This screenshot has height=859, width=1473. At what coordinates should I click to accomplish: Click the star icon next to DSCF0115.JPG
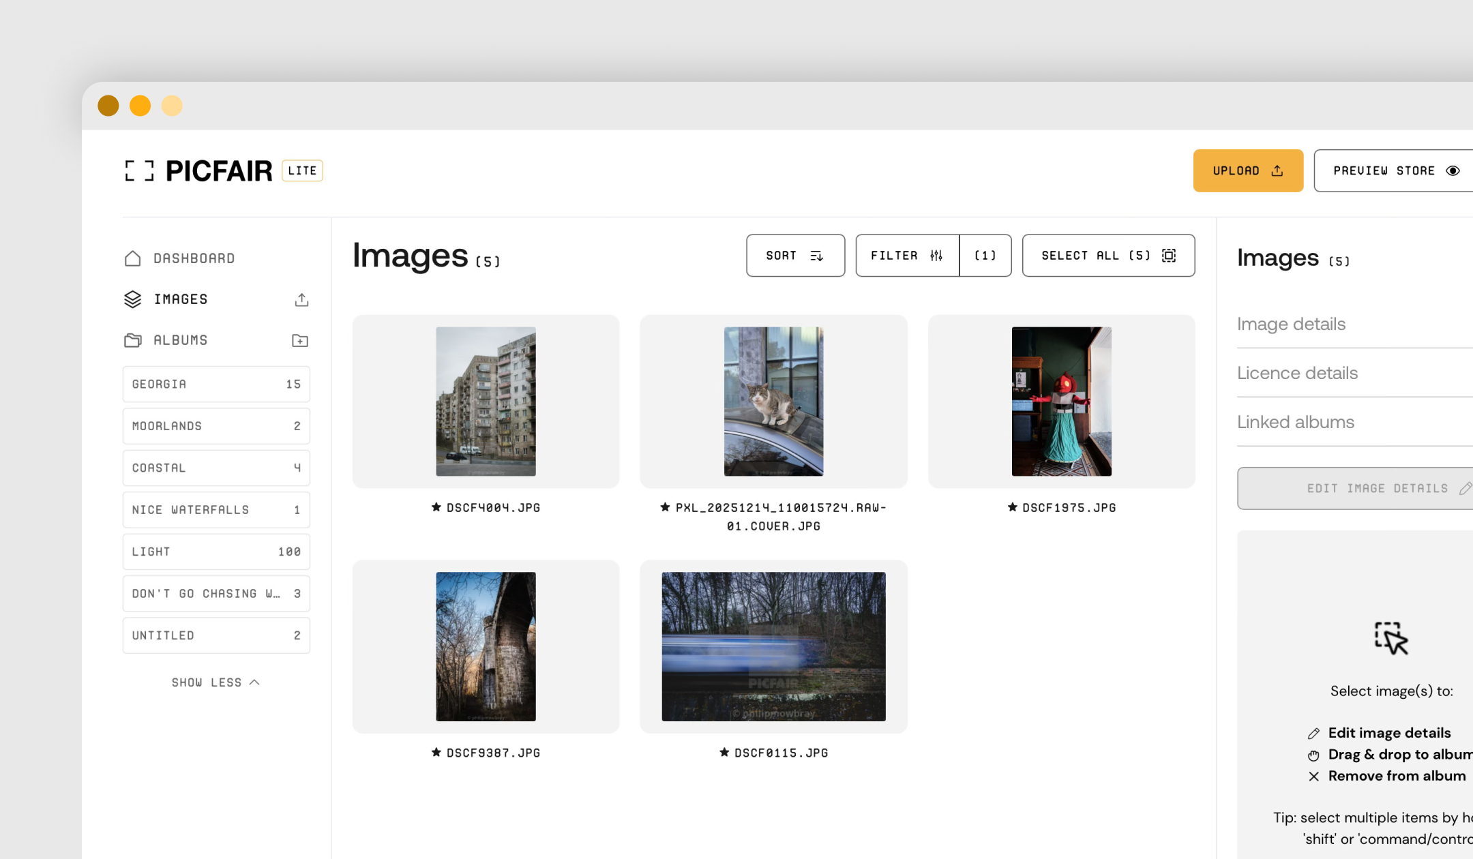(724, 752)
